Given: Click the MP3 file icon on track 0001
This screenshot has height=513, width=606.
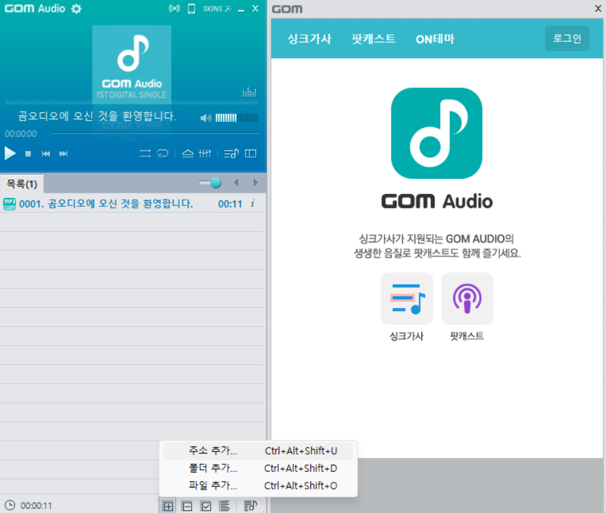Looking at the screenshot, I should pyautogui.click(x=10, y=204).
